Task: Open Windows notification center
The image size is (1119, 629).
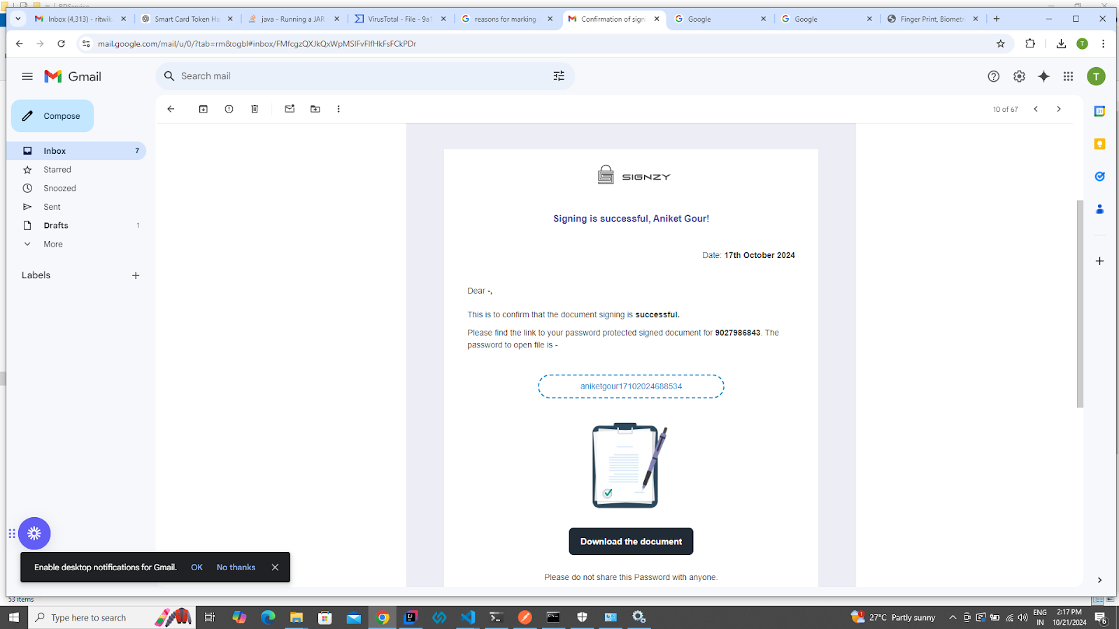Action: [x=1100, y=617]
